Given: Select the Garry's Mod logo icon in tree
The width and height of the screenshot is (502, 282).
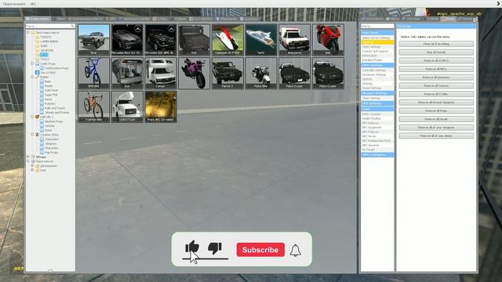Looking at the screenshot, I should (x=37, y=73).
